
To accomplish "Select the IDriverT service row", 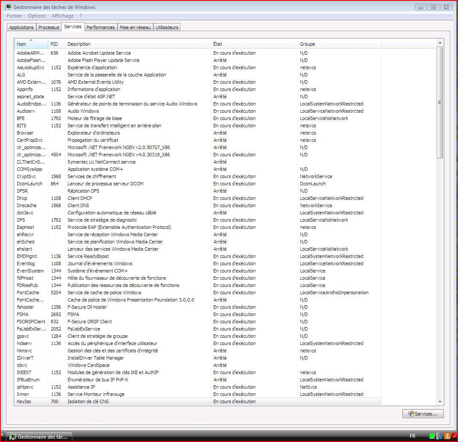I will 197,358.
